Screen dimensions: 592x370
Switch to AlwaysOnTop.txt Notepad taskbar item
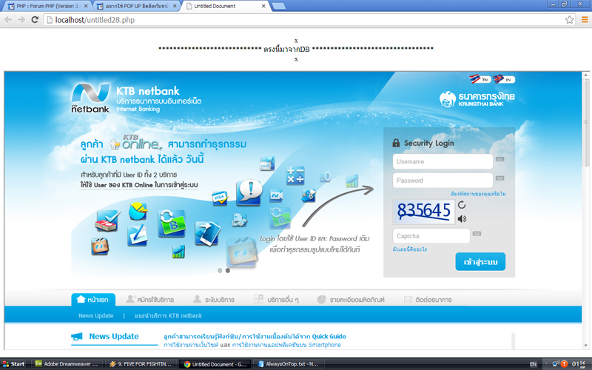pos(289,364)
